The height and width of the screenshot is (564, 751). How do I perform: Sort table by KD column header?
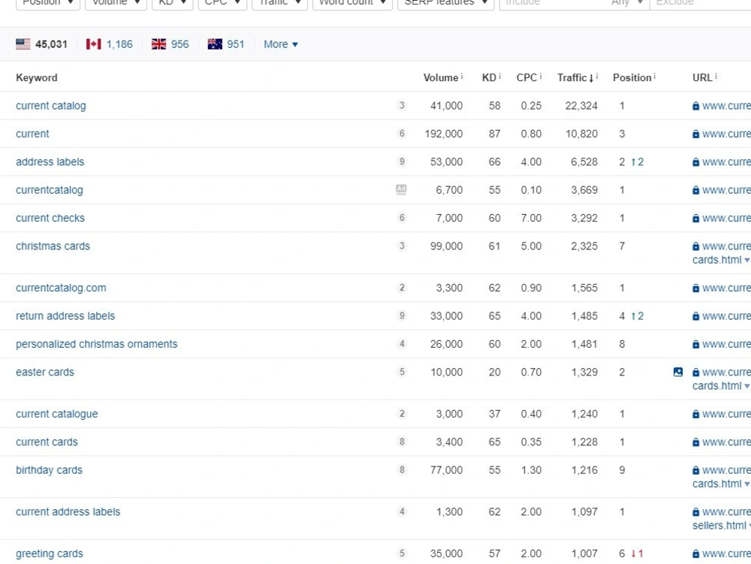(x=489, y=77)
